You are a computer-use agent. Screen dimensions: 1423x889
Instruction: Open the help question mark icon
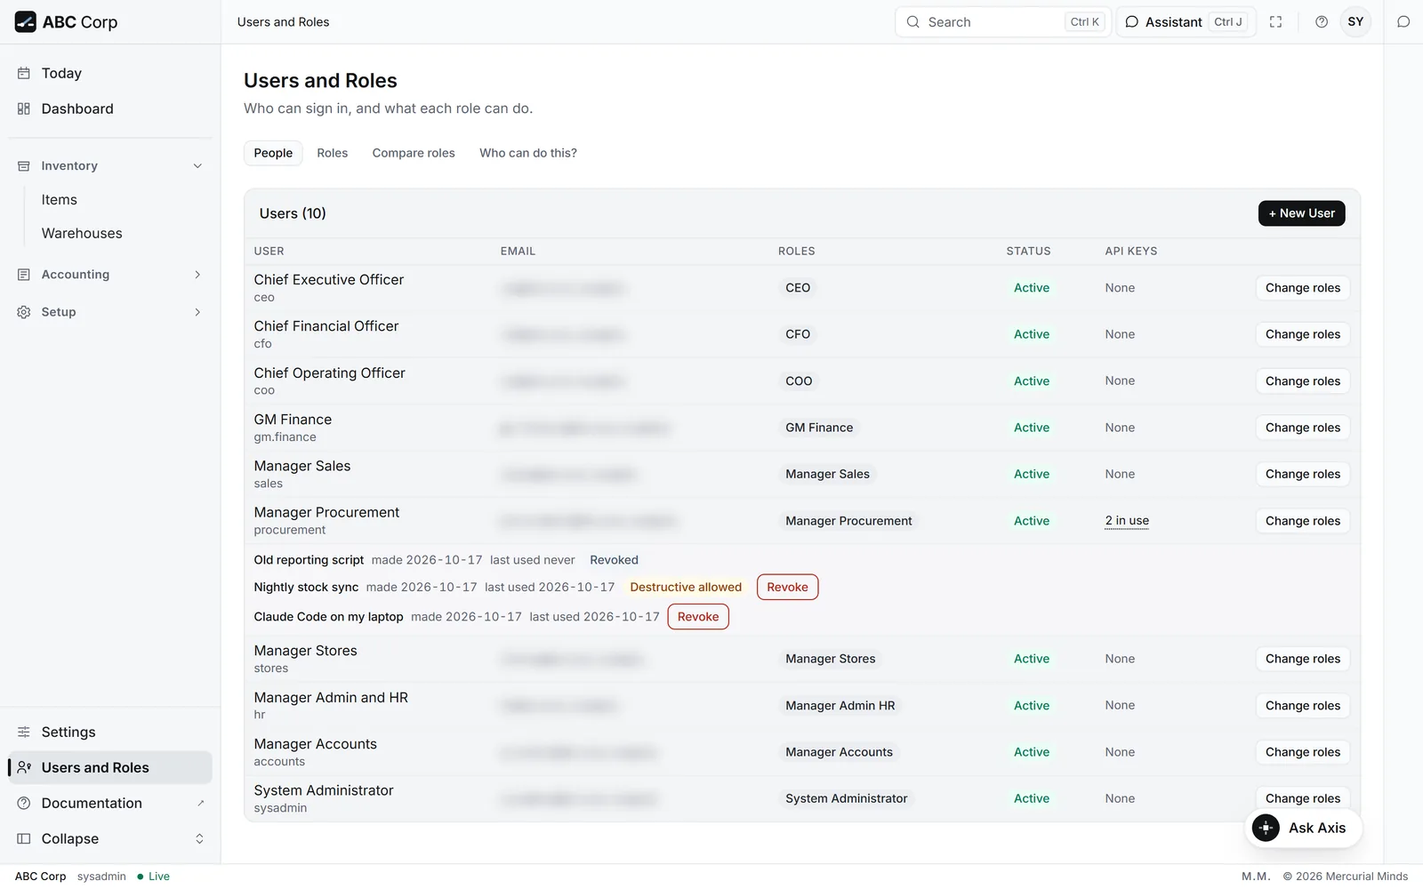coord(1322,22)
